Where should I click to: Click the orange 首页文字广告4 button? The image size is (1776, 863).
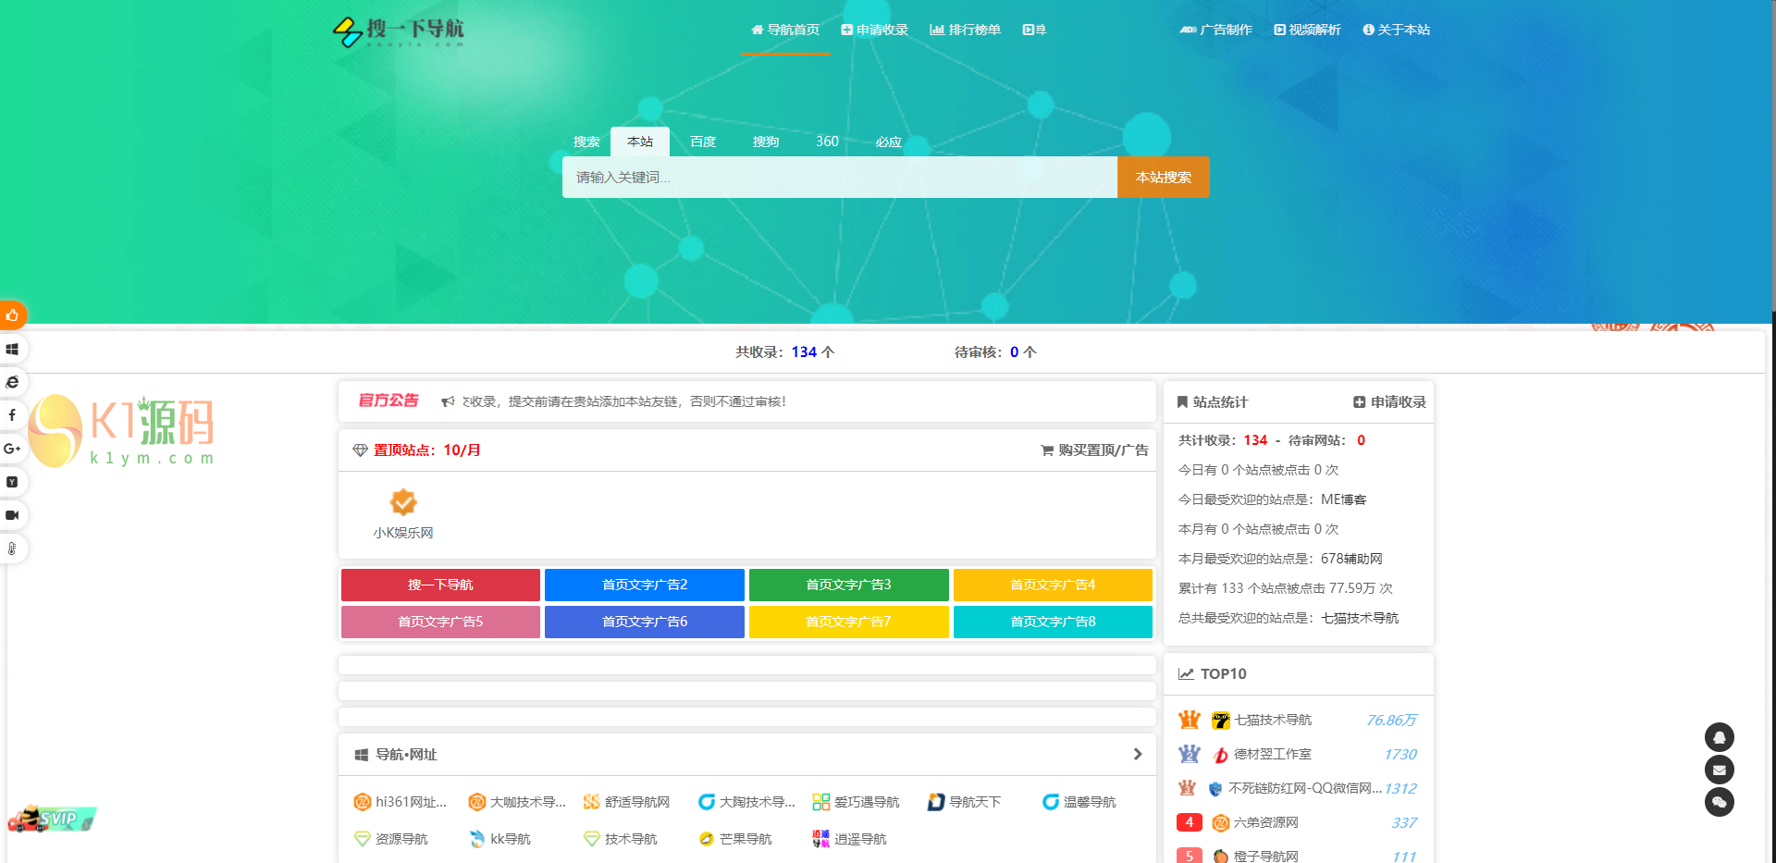1053,585
